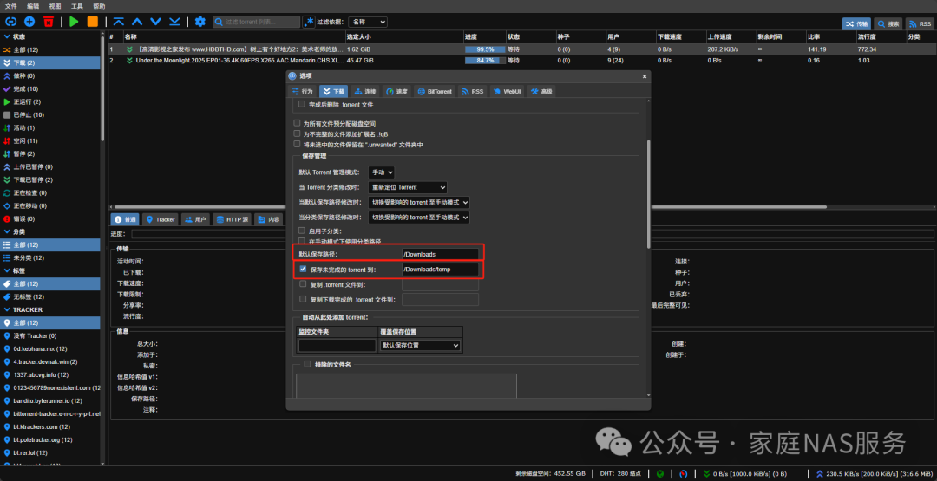Enable 复制下载完成的 .torrent 文件到 checkbox
This screenshot has width=937, height=481.
coord(303,299)
